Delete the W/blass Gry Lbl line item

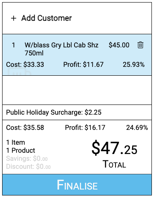click(140, 45)
